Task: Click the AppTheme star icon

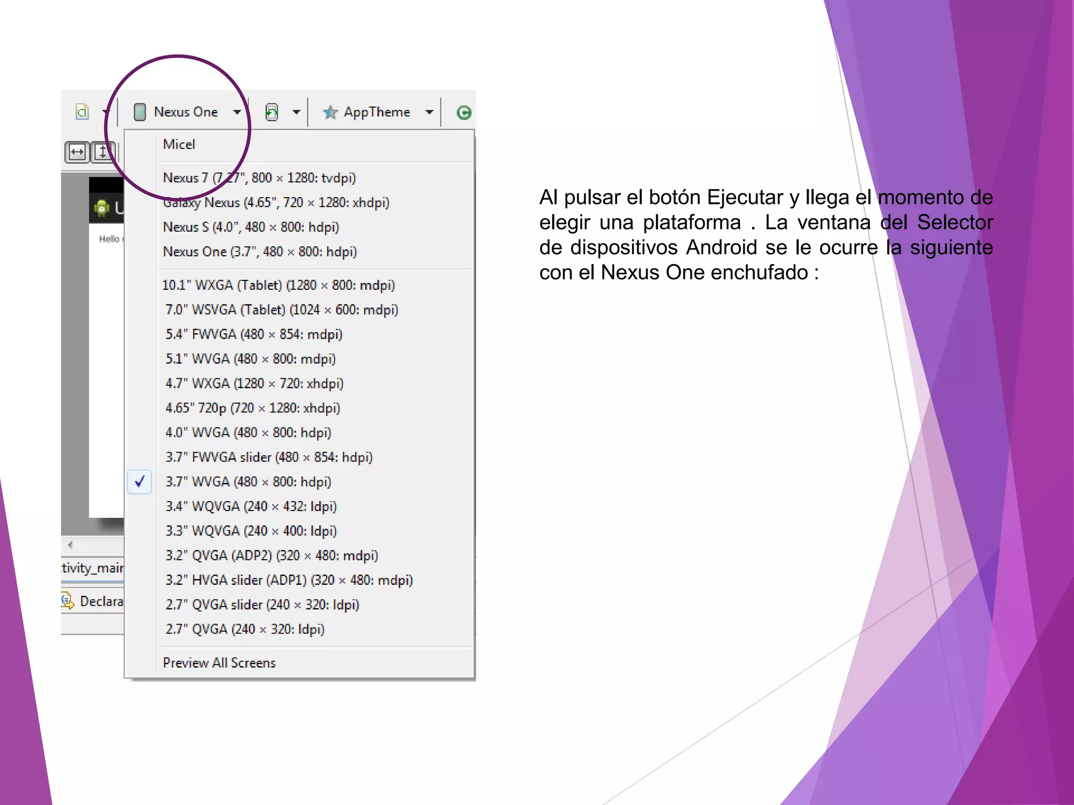Action: (x=330, y=112)
